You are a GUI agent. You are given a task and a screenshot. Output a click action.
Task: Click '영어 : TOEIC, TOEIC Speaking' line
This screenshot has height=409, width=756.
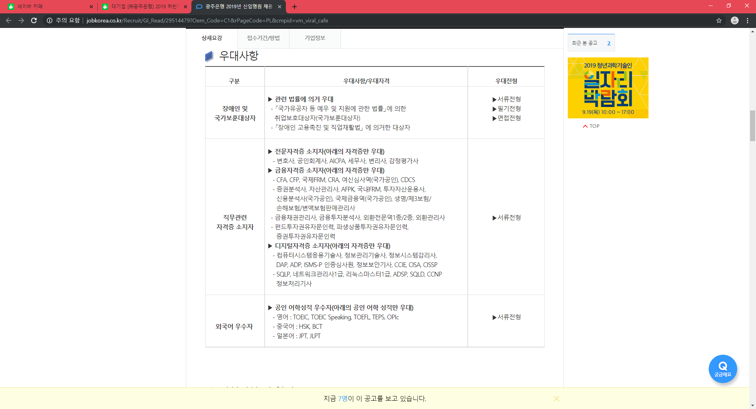tap(336, 317)
